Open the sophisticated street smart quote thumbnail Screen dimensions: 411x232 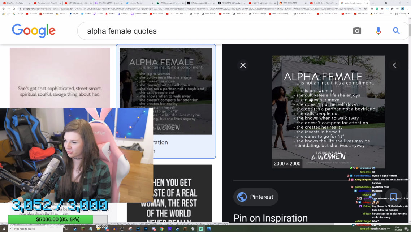click(x=60, y=78)
